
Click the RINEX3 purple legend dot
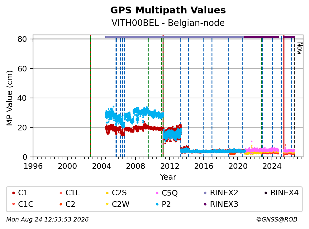point(205,204)
